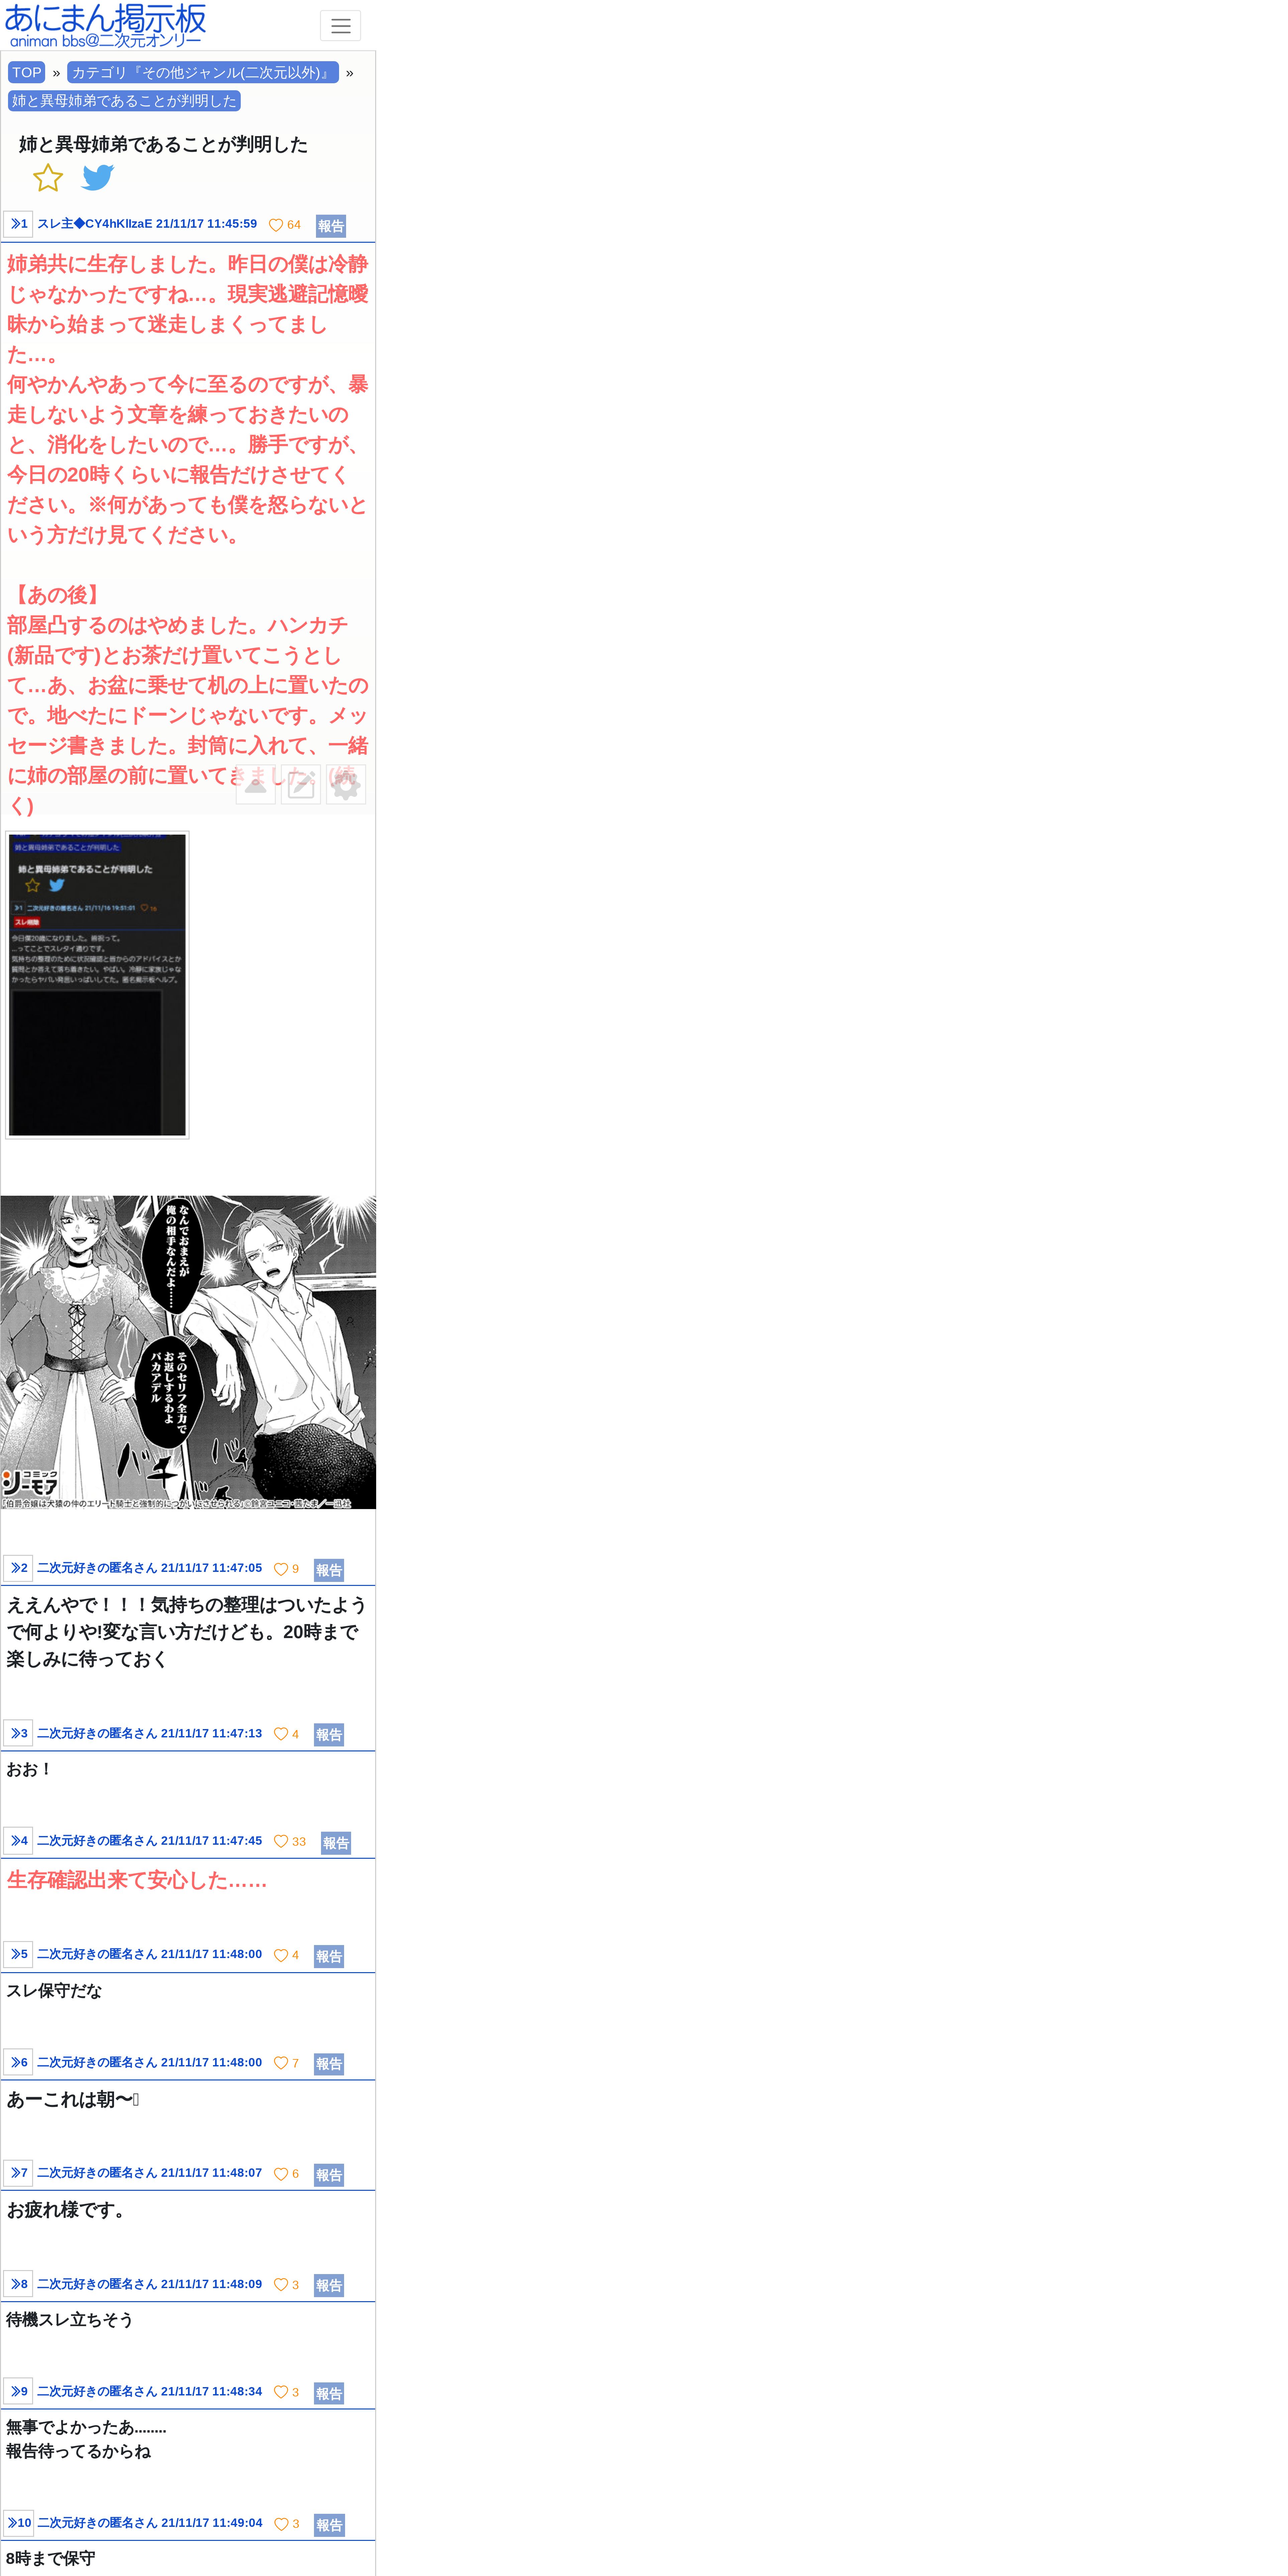Click floating write-post pencil icon

(301, 784)
